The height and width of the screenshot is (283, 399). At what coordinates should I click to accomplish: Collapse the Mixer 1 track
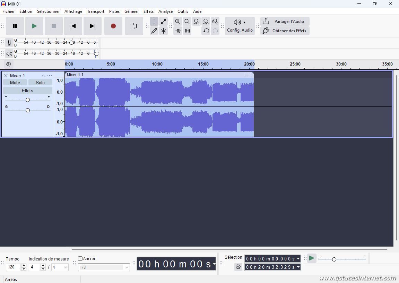[43, 76]
